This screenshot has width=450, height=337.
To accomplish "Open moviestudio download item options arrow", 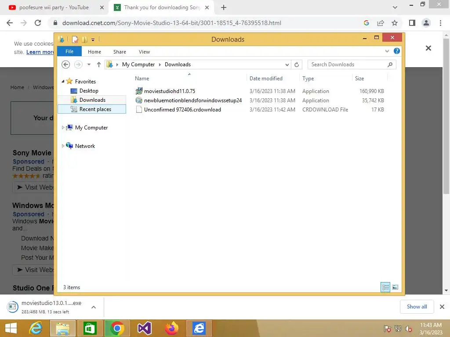I will [93, 307].
